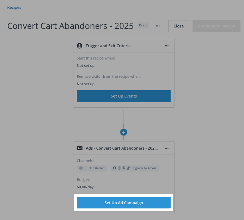Open the Ads card ellipsis menu
The width and height of the screenshot is (244, 220).
(167, 148)
